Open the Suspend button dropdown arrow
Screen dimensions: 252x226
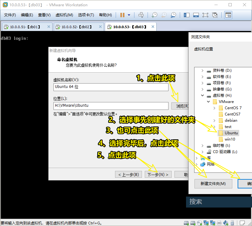click(129, 15)
